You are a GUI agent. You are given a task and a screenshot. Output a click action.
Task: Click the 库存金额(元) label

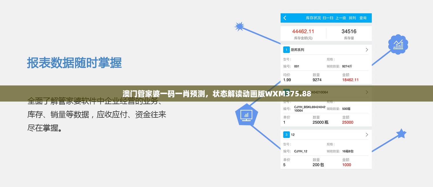click(303, 38)
